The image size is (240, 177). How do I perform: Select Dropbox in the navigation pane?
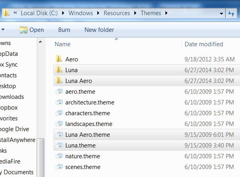tap(9, 108)
